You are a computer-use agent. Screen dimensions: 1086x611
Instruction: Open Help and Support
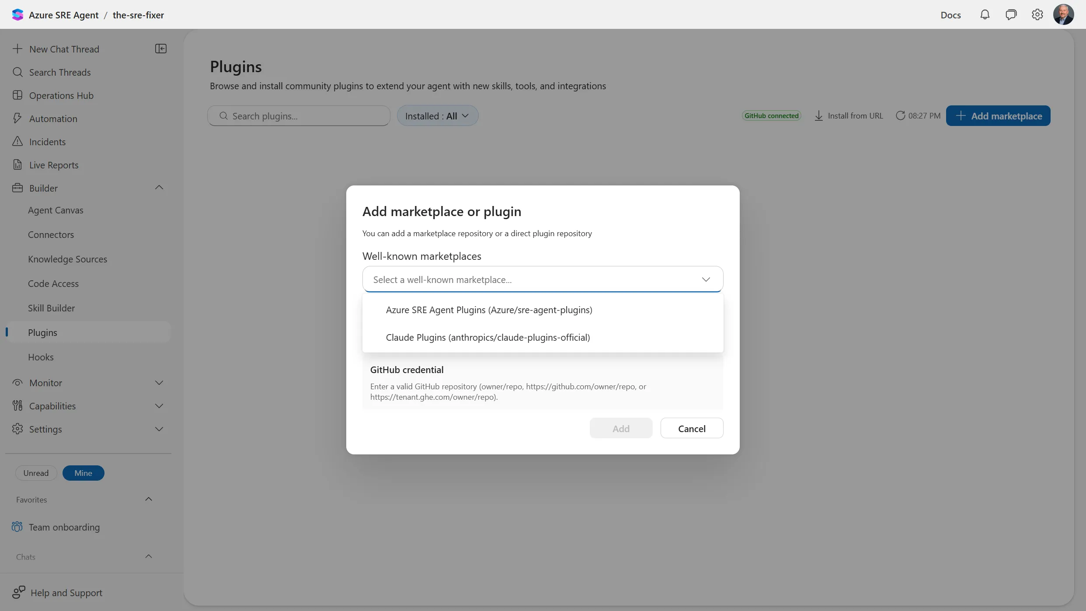[66, 593]
